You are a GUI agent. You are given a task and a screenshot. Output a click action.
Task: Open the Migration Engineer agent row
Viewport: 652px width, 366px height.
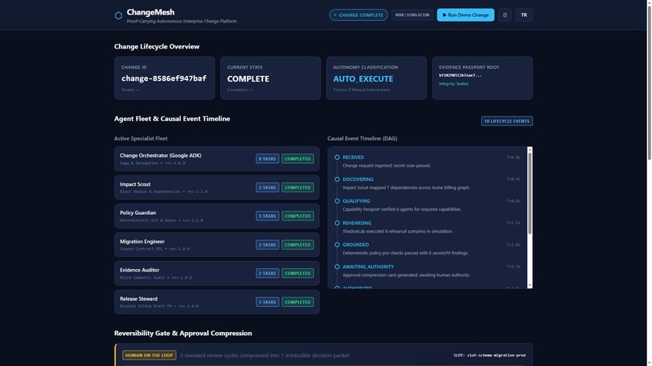pyautogui.click(x=217, y=245)
